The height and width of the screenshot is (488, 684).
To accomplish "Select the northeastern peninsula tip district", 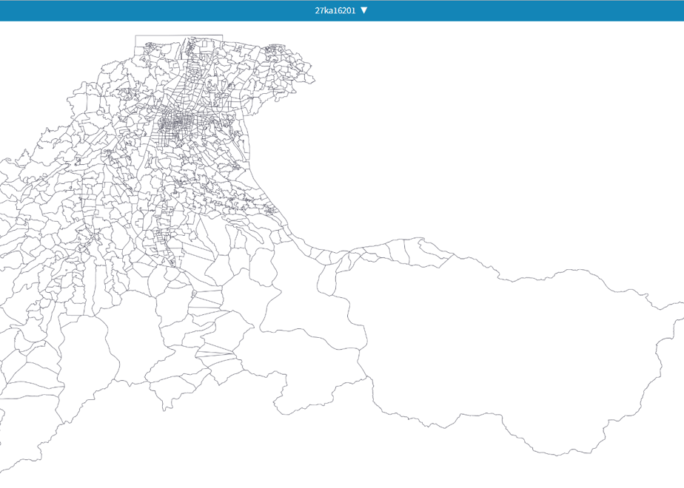I will [x=306, y=74].
